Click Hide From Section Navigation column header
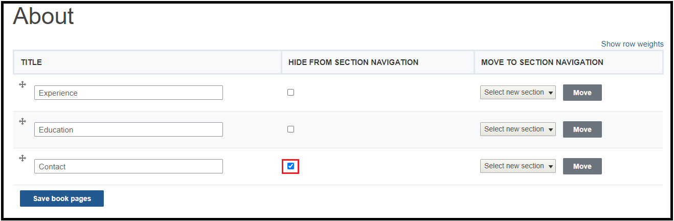 tap(353, 62)
